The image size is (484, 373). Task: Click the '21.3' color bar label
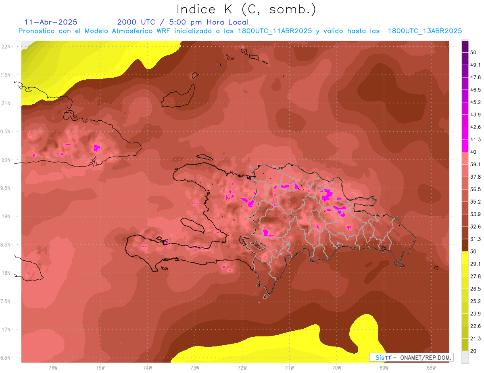click(x=476, y=339)
